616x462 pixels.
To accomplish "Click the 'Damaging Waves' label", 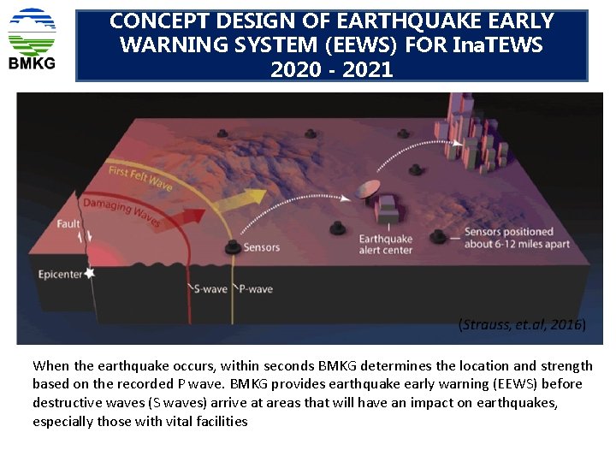I will point(121,212).
